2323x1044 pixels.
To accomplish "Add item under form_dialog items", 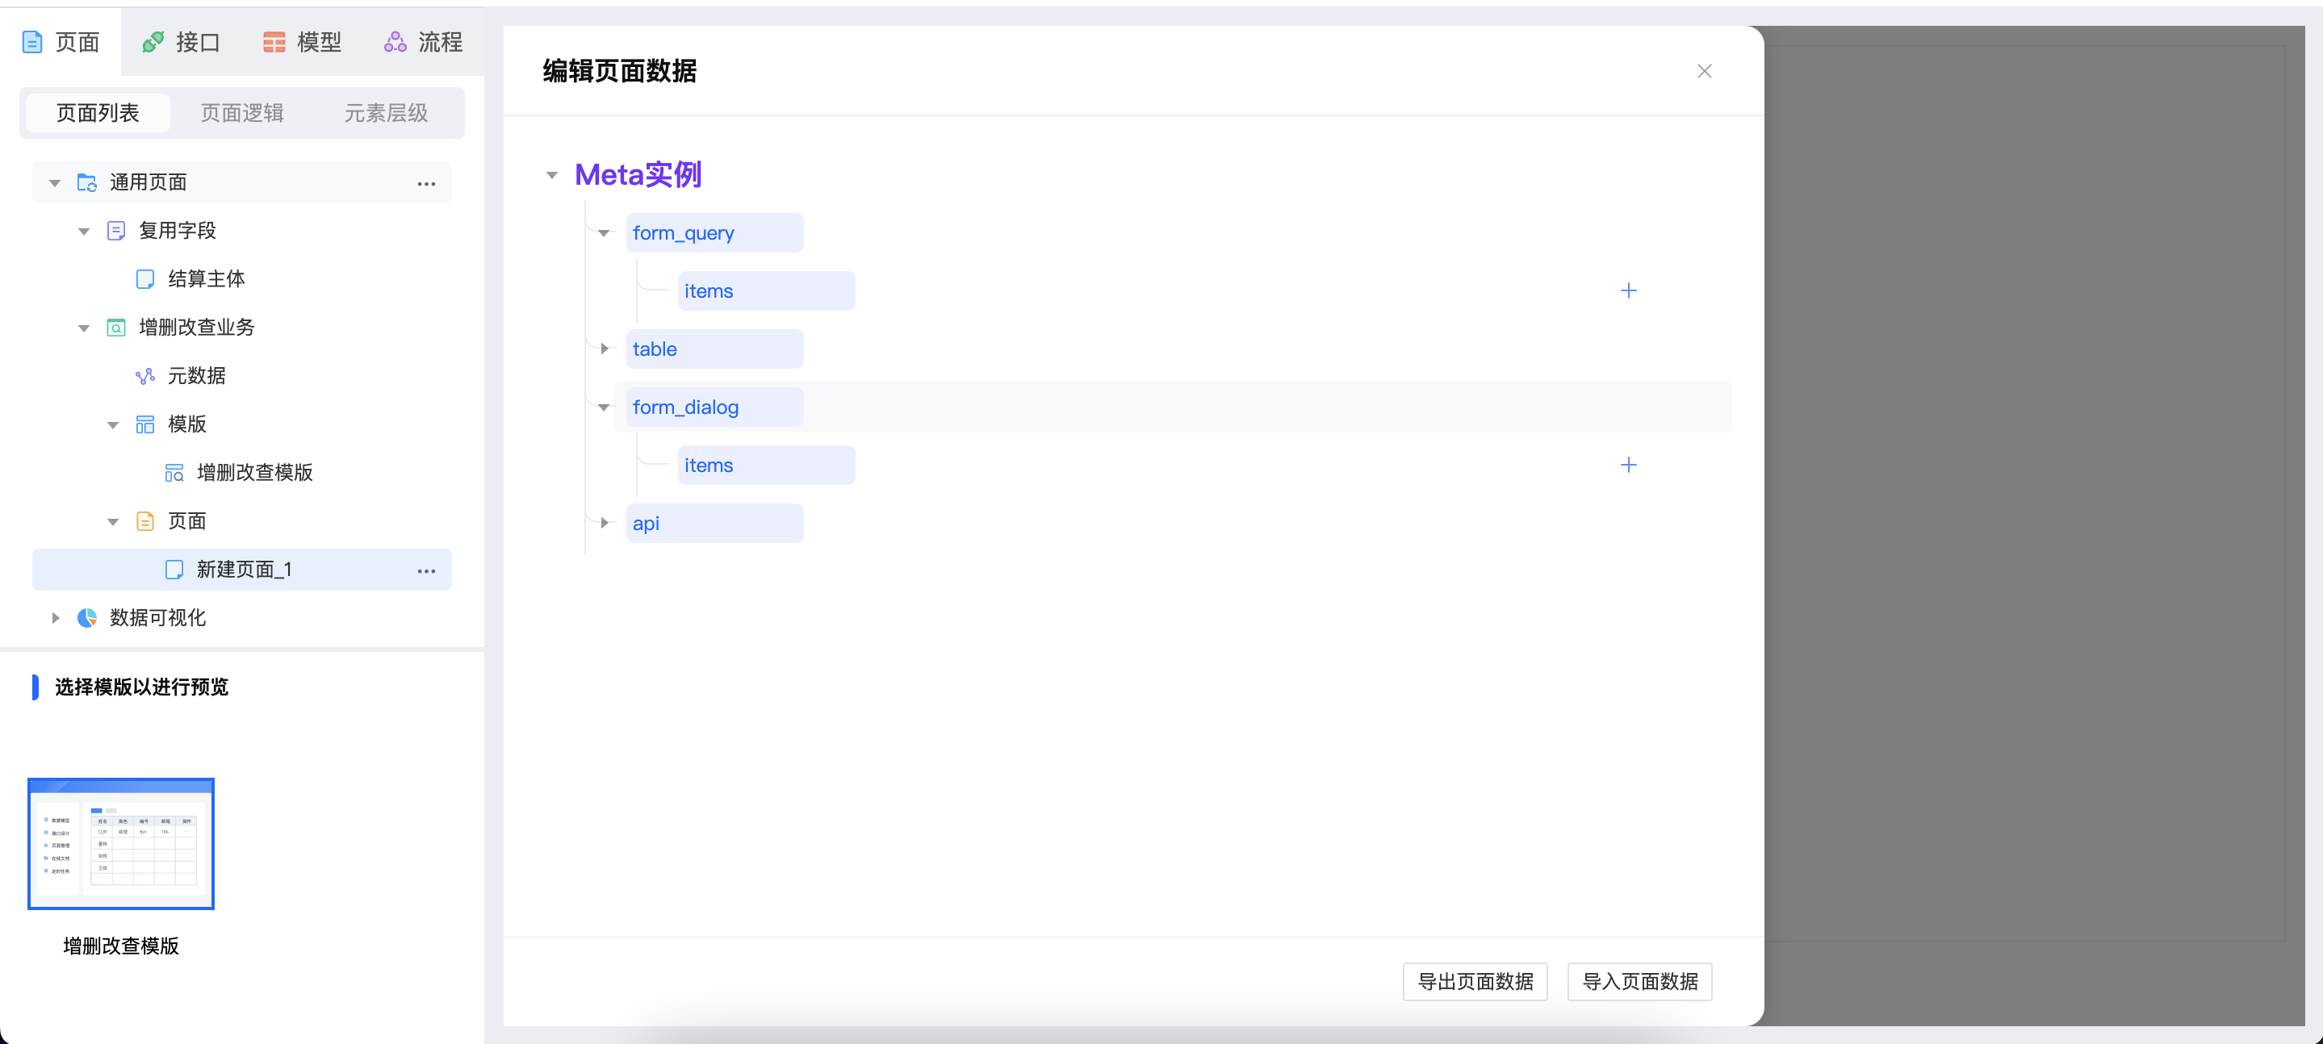I will pos(1629,466).
